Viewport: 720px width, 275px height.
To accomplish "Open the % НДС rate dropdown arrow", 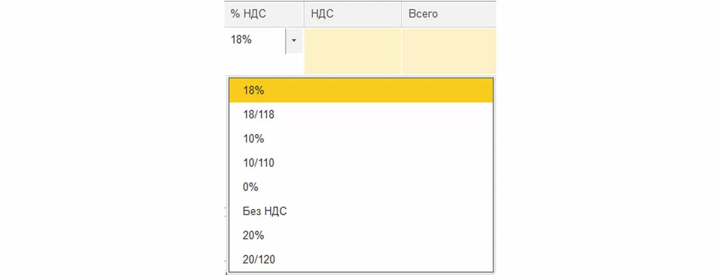I will pos(294,41).
